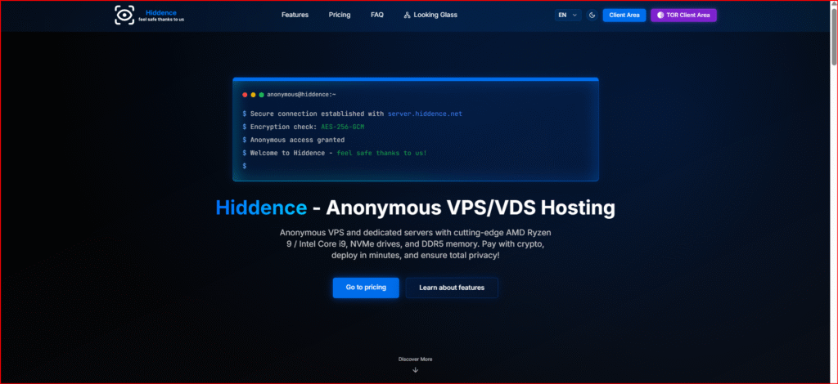The image size is (838, 384).
Task: Open the Features menu item
Action: [295, 15]
